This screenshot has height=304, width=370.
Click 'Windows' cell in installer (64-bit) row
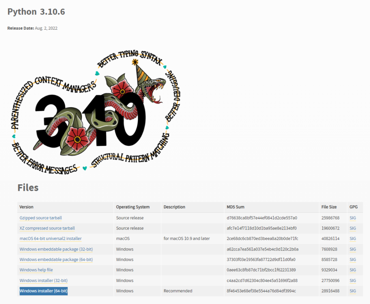tap(125, 291)
